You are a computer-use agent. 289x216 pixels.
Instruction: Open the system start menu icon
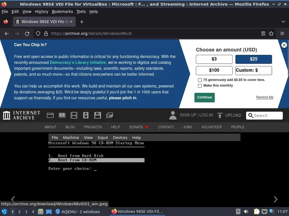[5, 211]
